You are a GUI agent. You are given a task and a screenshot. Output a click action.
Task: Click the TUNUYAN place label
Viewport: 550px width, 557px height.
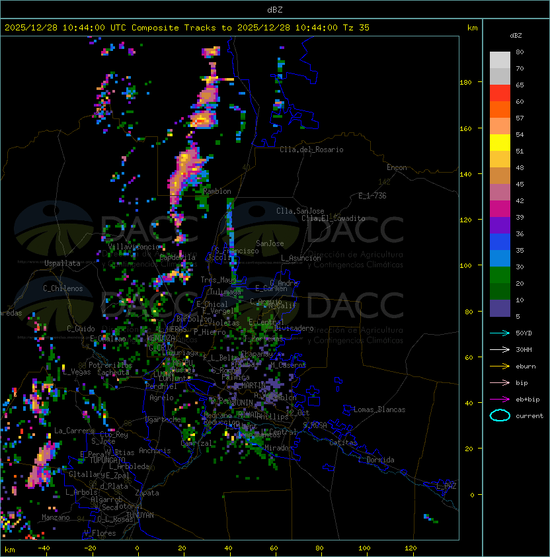(x=140, y=515)
